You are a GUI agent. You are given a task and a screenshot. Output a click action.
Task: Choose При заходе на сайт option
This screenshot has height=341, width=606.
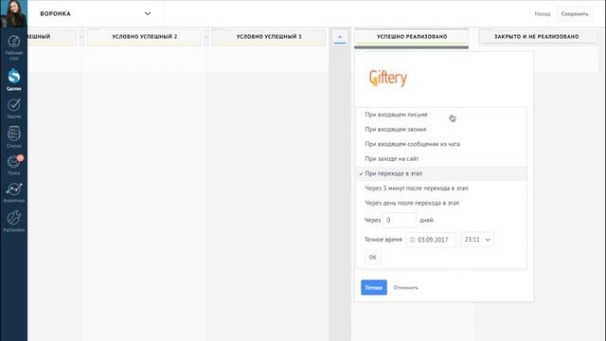[x=441, y=159]
